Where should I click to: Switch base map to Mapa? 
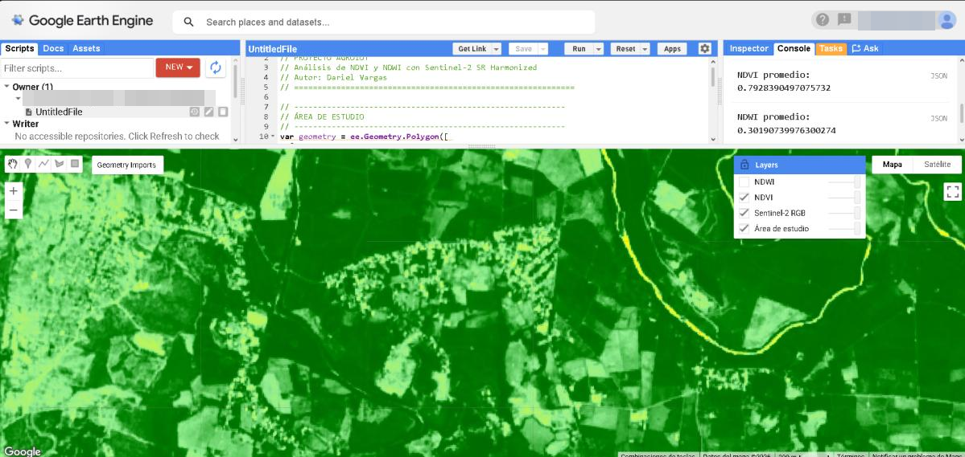pyautogui.click(x=893, y=165)
